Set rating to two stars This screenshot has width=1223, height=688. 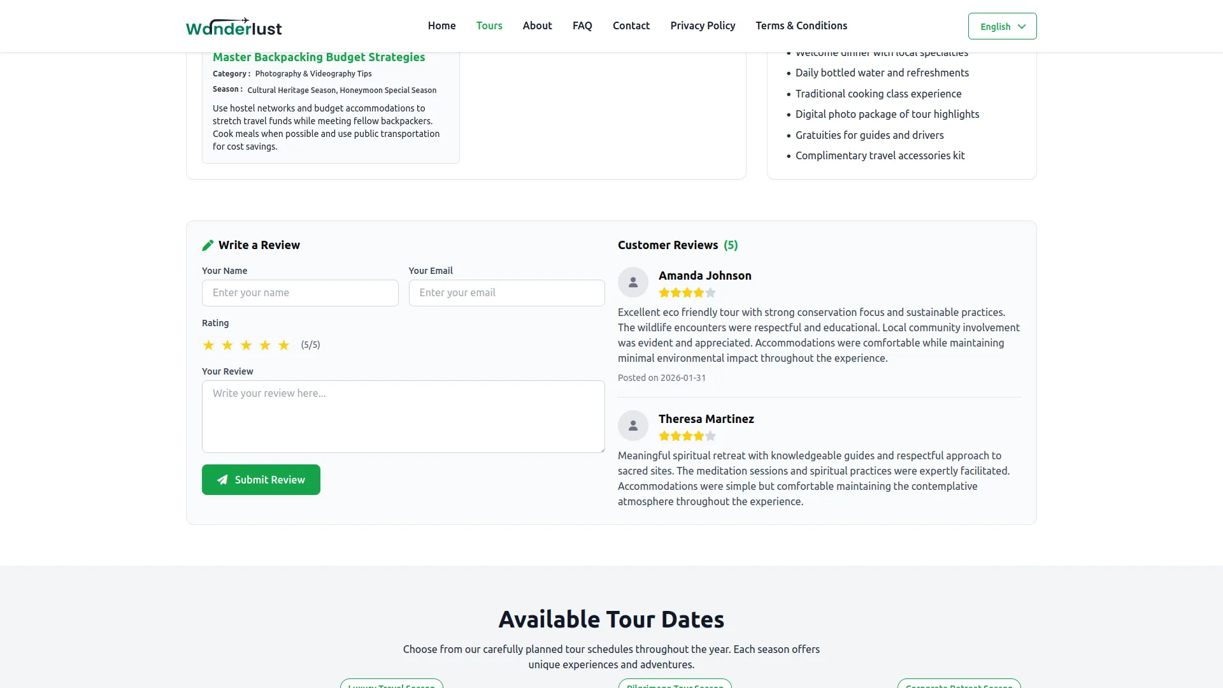227,345
